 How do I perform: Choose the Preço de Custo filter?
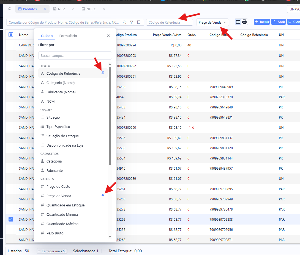coord(73,186)
